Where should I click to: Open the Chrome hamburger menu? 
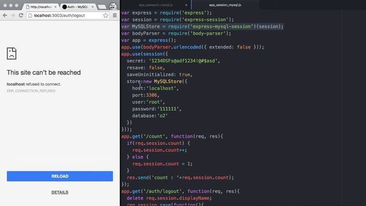(114, 15)
